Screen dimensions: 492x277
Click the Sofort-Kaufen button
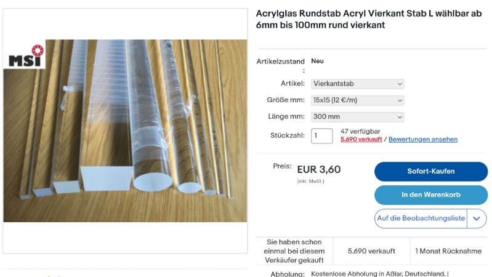431,171
